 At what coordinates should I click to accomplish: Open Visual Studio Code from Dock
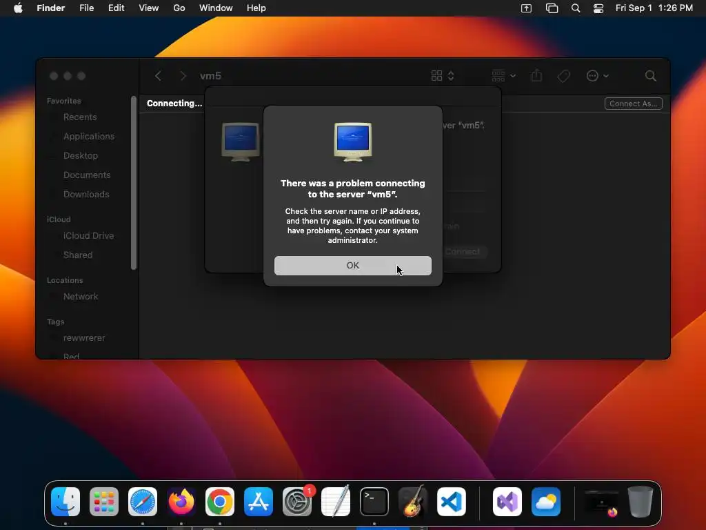pos(452,502)
